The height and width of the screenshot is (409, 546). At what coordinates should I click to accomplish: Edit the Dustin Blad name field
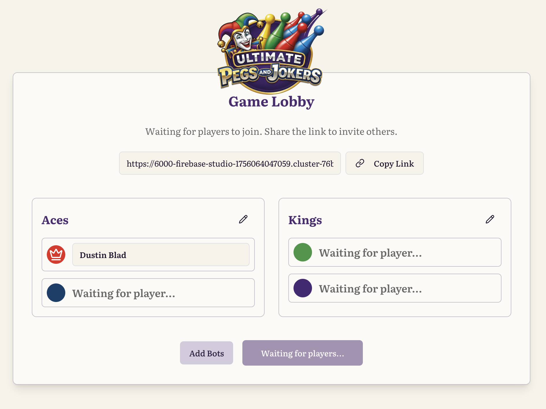[x=161, y=255]
